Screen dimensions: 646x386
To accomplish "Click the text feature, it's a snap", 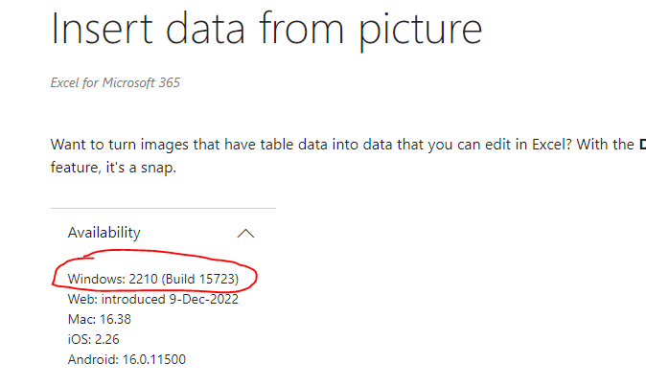I will point(113,168).
